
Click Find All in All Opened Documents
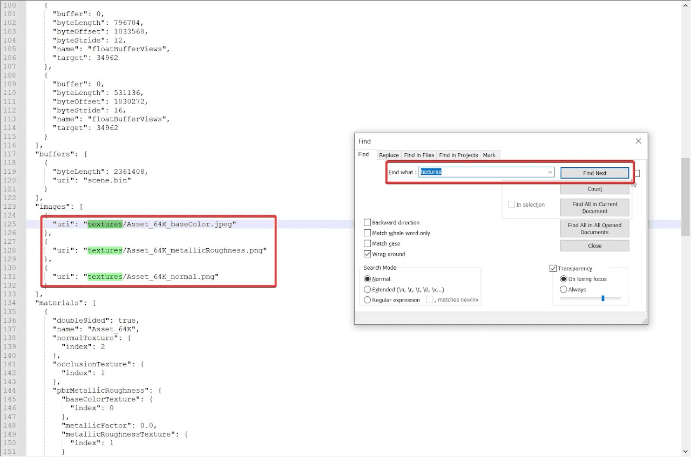(594, 228)
